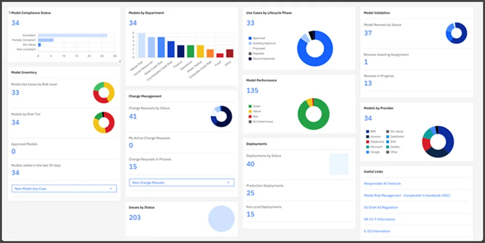Click the Model Use Cases by Risk Level donut
This screenshot has width=485, height=243.
point(104,92)
